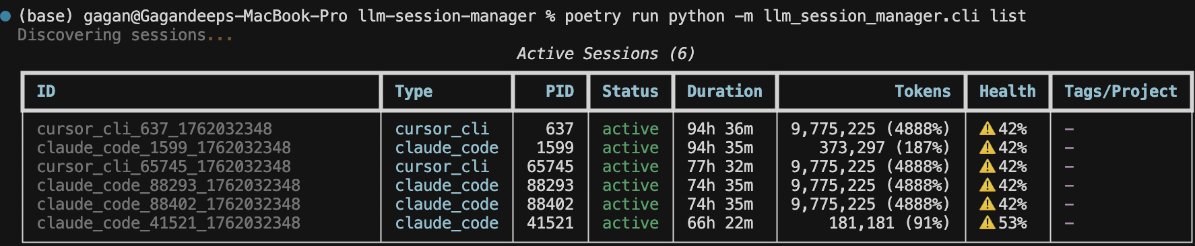This screenshot has width=1195, height=246.
Task: Click the token count 373,297 (187%)
Action: [x=884, y=147]
